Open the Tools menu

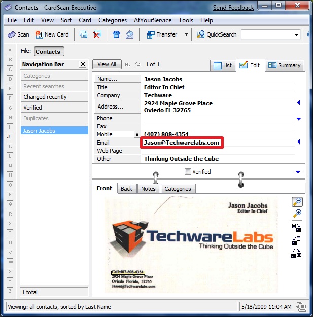186,20
